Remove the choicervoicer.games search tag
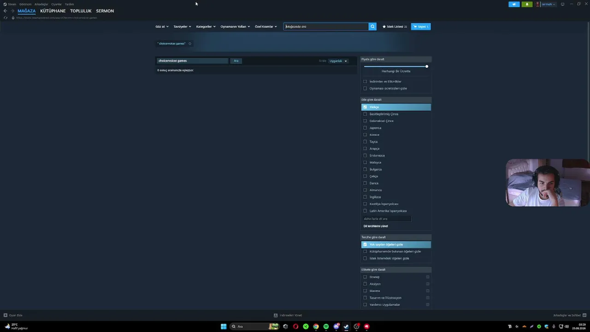Viewport: 590px width, 332px height. [x=189, y=44]
